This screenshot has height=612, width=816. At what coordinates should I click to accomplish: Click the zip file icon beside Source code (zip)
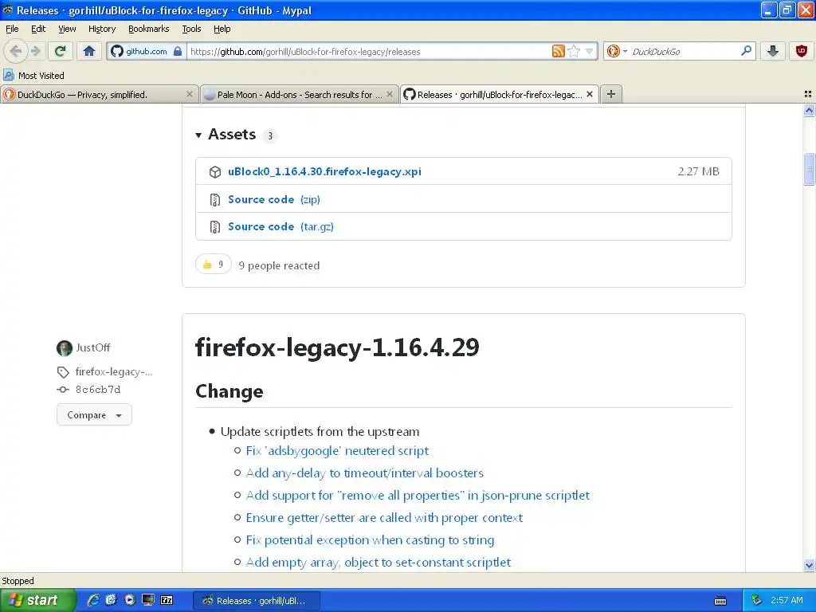(215, 199)
